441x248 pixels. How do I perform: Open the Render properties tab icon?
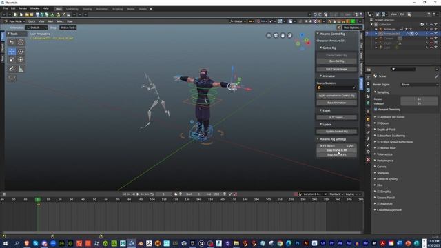click(x=368, y=76)
